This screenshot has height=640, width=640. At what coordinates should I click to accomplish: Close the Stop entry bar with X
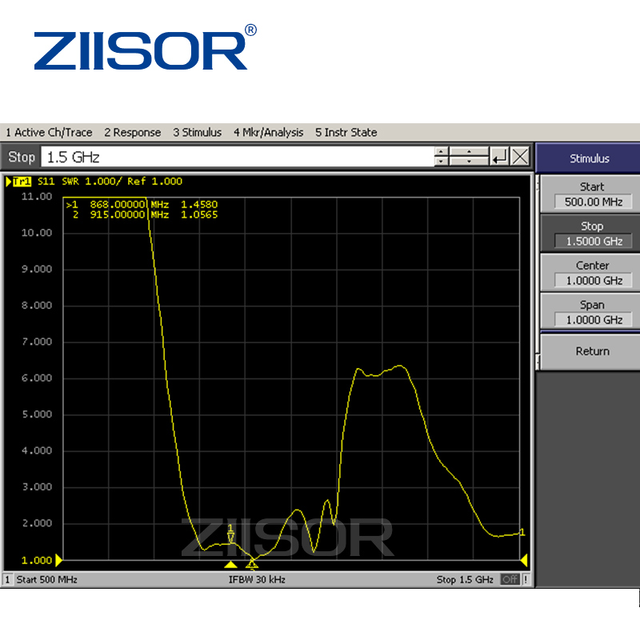[520, 157]
